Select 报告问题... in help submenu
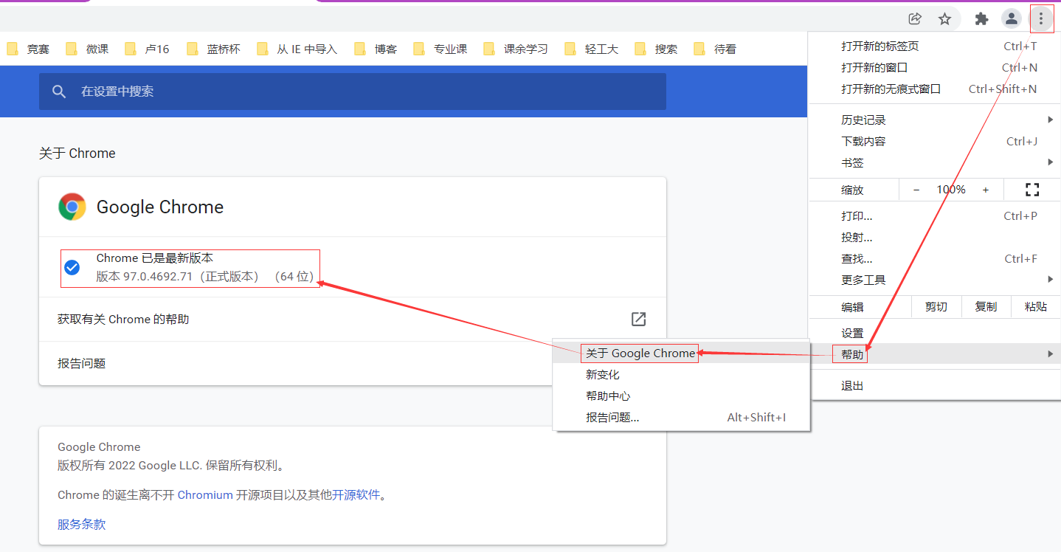 (x=682, y=417)
